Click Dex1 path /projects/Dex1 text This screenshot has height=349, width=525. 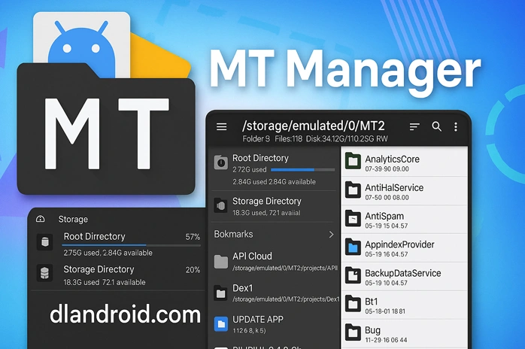tap(286, 299)
